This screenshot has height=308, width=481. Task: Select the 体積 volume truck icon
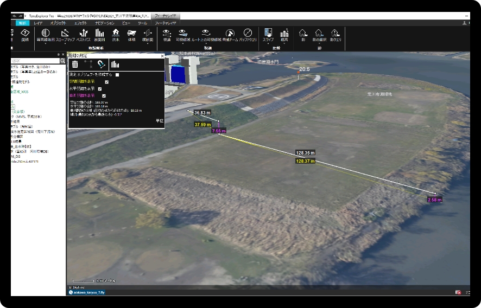(x=131, y=35)
